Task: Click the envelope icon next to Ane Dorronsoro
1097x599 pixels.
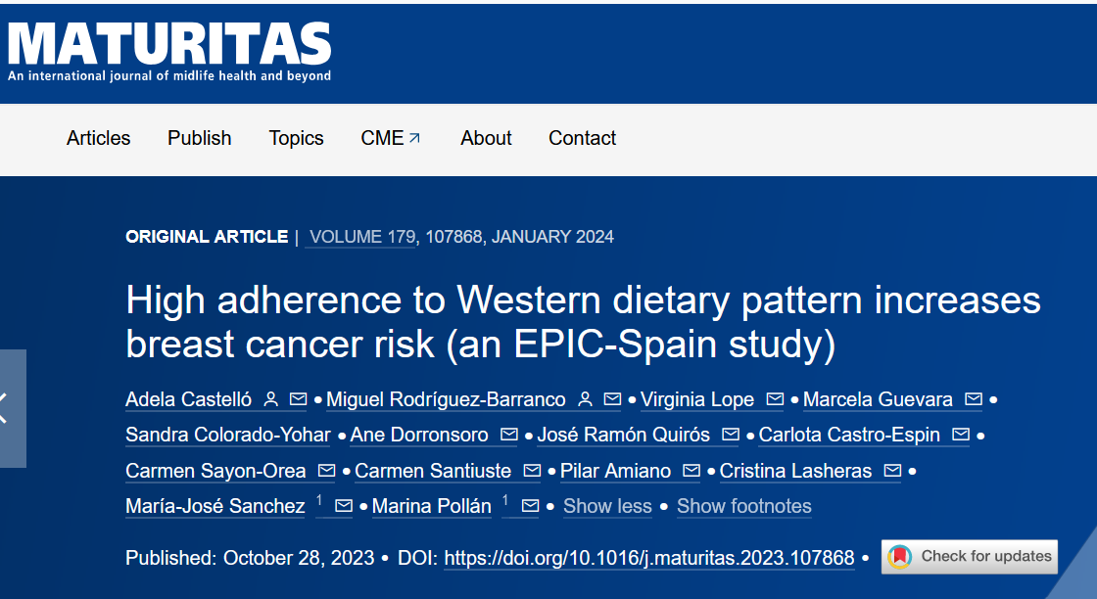Action: [x=508, y=435]
